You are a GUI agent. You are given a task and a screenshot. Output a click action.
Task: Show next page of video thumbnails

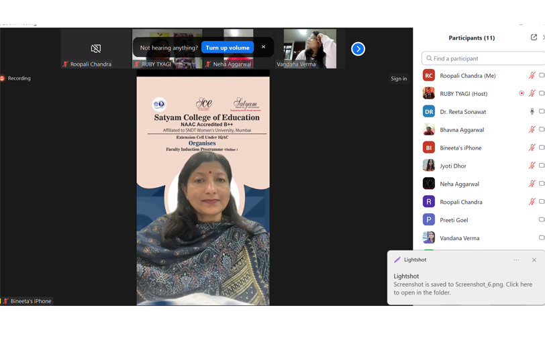coord(358,49)
